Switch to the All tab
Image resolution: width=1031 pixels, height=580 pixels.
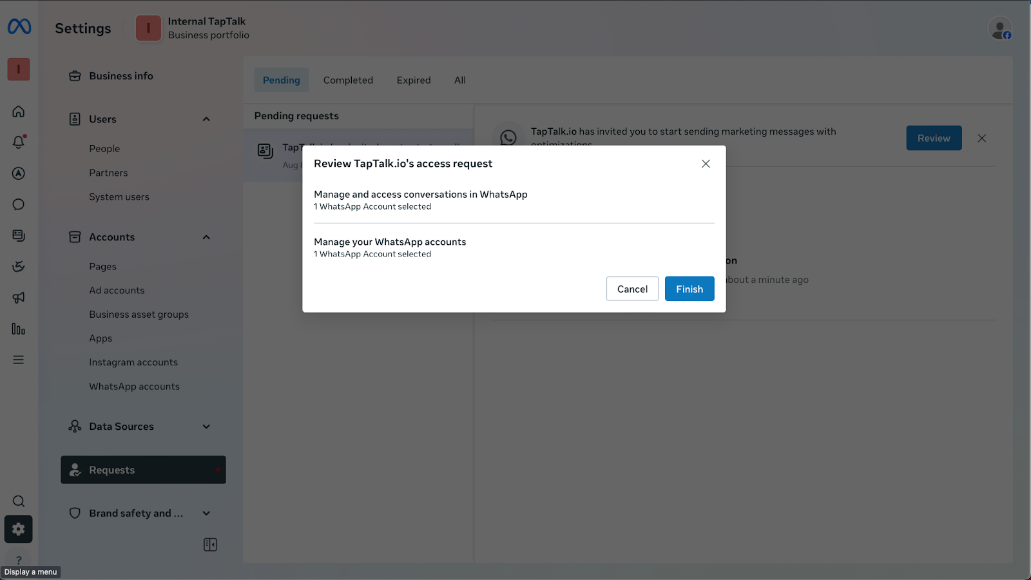tap(460, 80)
